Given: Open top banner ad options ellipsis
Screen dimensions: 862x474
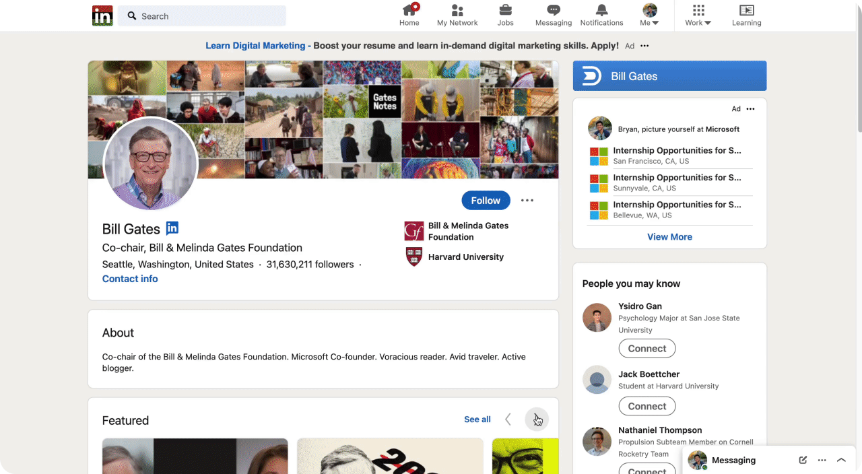Looking at the screenshot, I should (x=644, y=46).
